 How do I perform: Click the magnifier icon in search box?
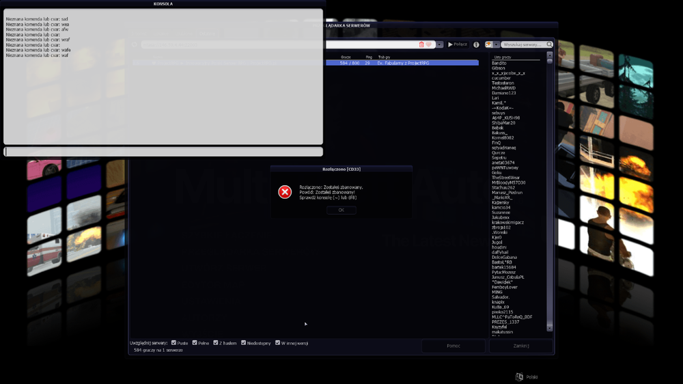pos(549,44)
